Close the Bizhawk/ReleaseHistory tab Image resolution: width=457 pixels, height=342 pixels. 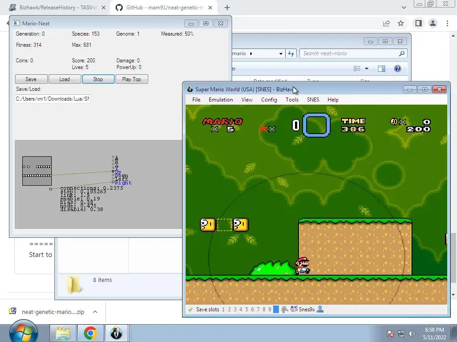coord(104,8)
